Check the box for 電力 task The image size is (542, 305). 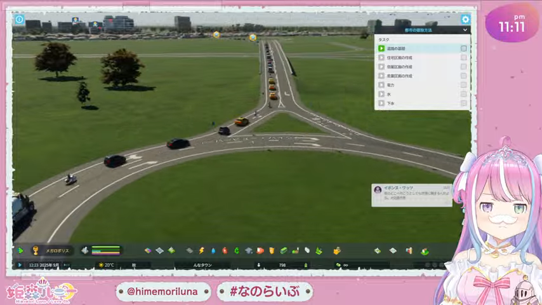coord(464,85)
